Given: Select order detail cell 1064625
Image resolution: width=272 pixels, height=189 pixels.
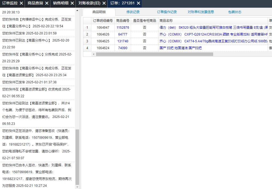Looking at the screenshot, I should click(103, 41).
